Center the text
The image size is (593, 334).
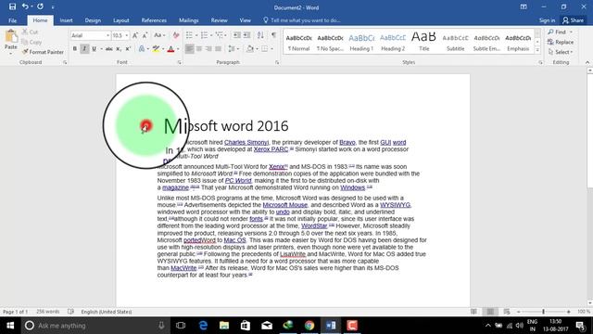(x=199, y=49)
